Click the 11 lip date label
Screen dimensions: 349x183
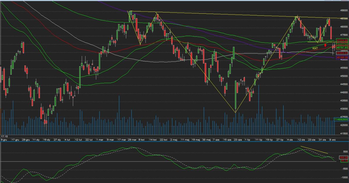point(259,139)
